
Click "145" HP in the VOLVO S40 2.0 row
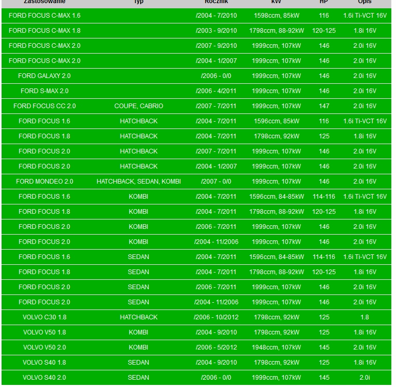324,378
